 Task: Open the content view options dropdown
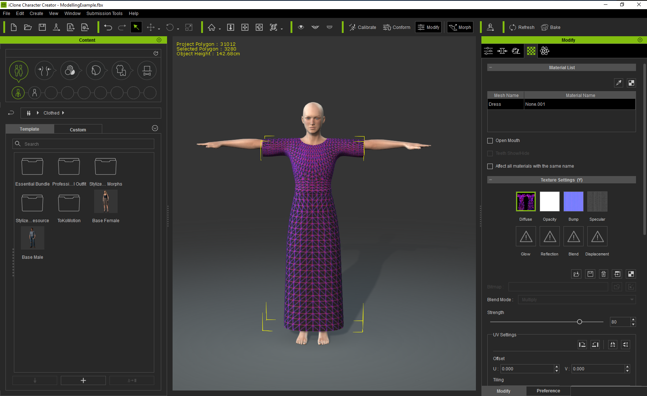coord(155,128)
